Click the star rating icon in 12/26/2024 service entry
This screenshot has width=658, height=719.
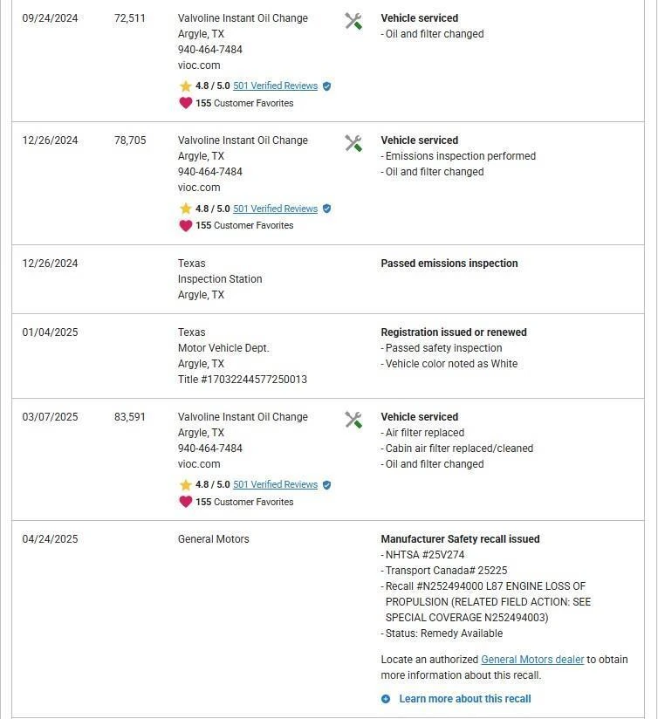[185, 209]
